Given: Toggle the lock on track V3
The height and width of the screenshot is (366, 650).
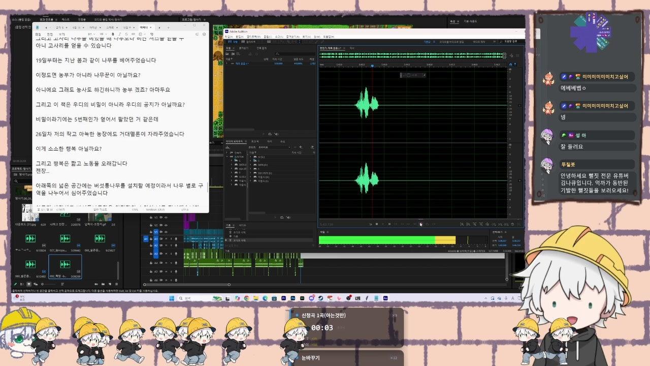Looking at the screenshot, I should coord(151,218).
